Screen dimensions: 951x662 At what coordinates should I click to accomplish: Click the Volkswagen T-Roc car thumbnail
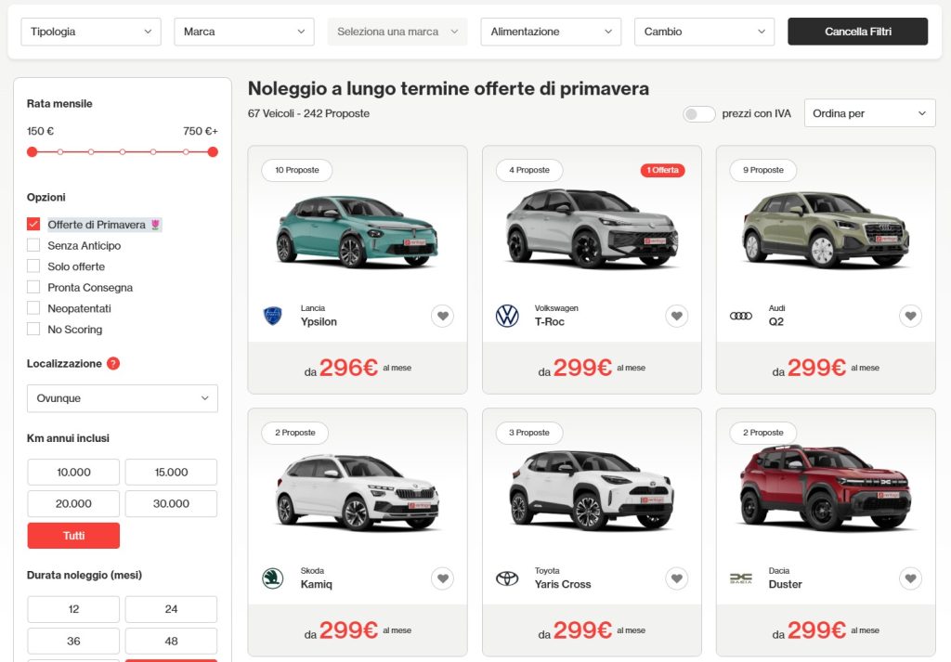coord(592,227)
